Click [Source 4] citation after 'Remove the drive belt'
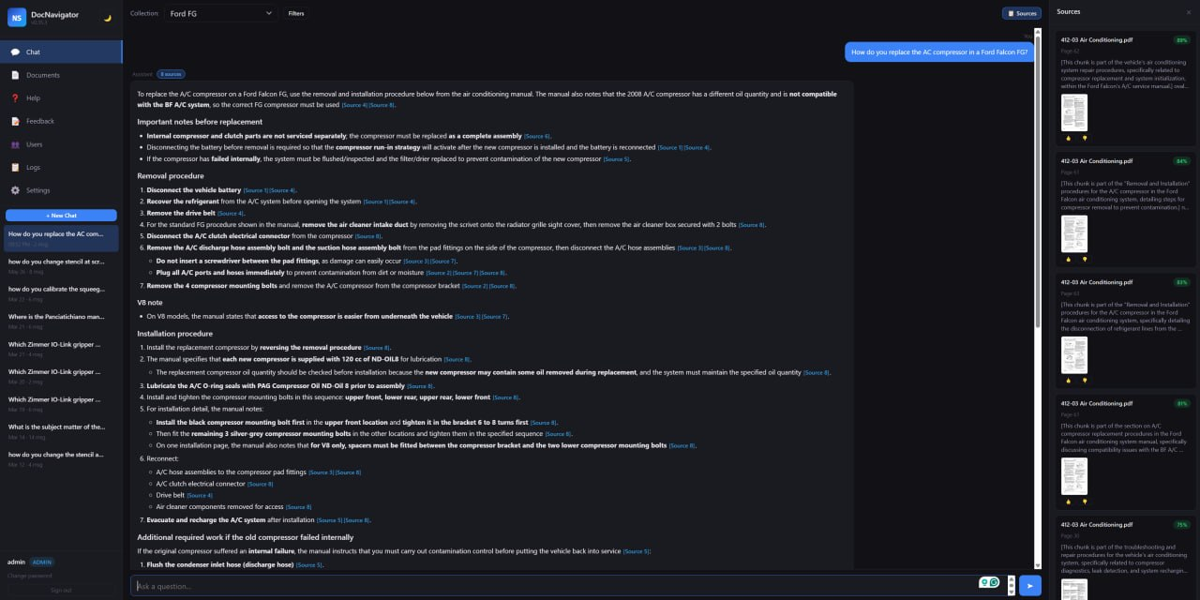 [231, 214]
